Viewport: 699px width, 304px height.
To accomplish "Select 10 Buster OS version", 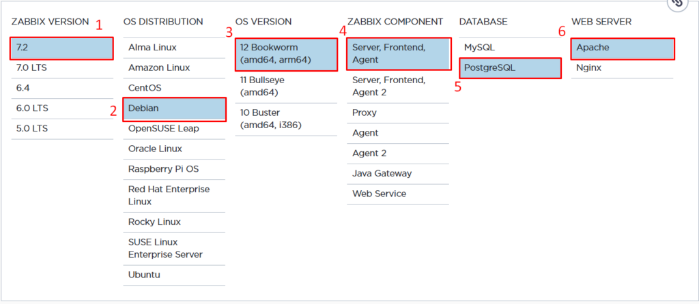I will (286, 119).
